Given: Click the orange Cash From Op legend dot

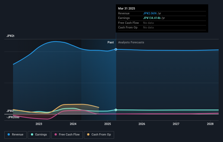Looking at the screenshot, I should coord(88,134).
